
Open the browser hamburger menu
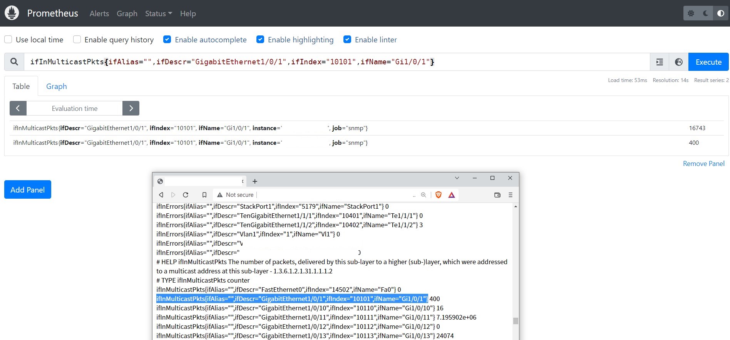[511, 195]
